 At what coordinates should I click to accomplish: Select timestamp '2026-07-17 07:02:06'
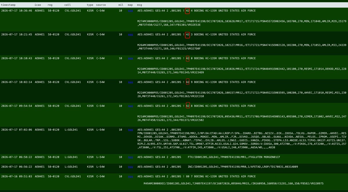click(17, 130)
